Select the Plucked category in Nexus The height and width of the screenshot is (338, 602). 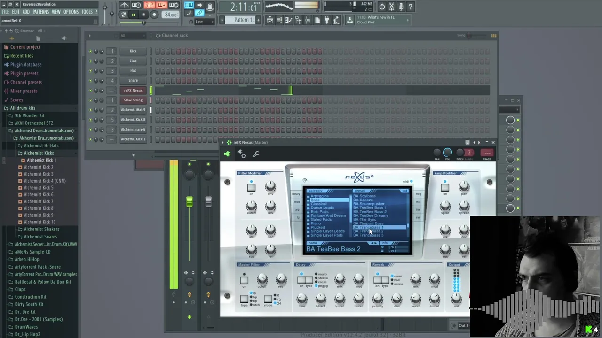pyautogui.click(x=318, y=227)
